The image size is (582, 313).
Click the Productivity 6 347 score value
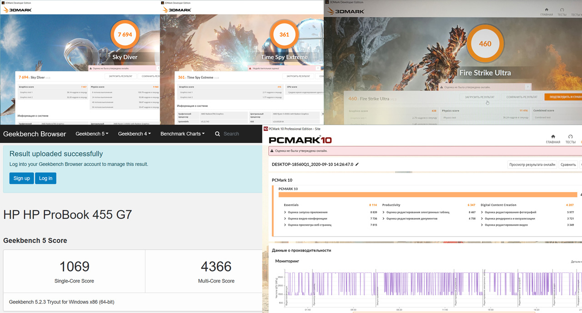point(471,205)
